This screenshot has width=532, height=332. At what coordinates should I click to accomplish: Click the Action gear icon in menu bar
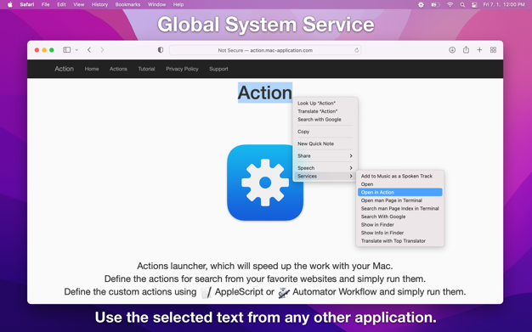pos(421,5)
